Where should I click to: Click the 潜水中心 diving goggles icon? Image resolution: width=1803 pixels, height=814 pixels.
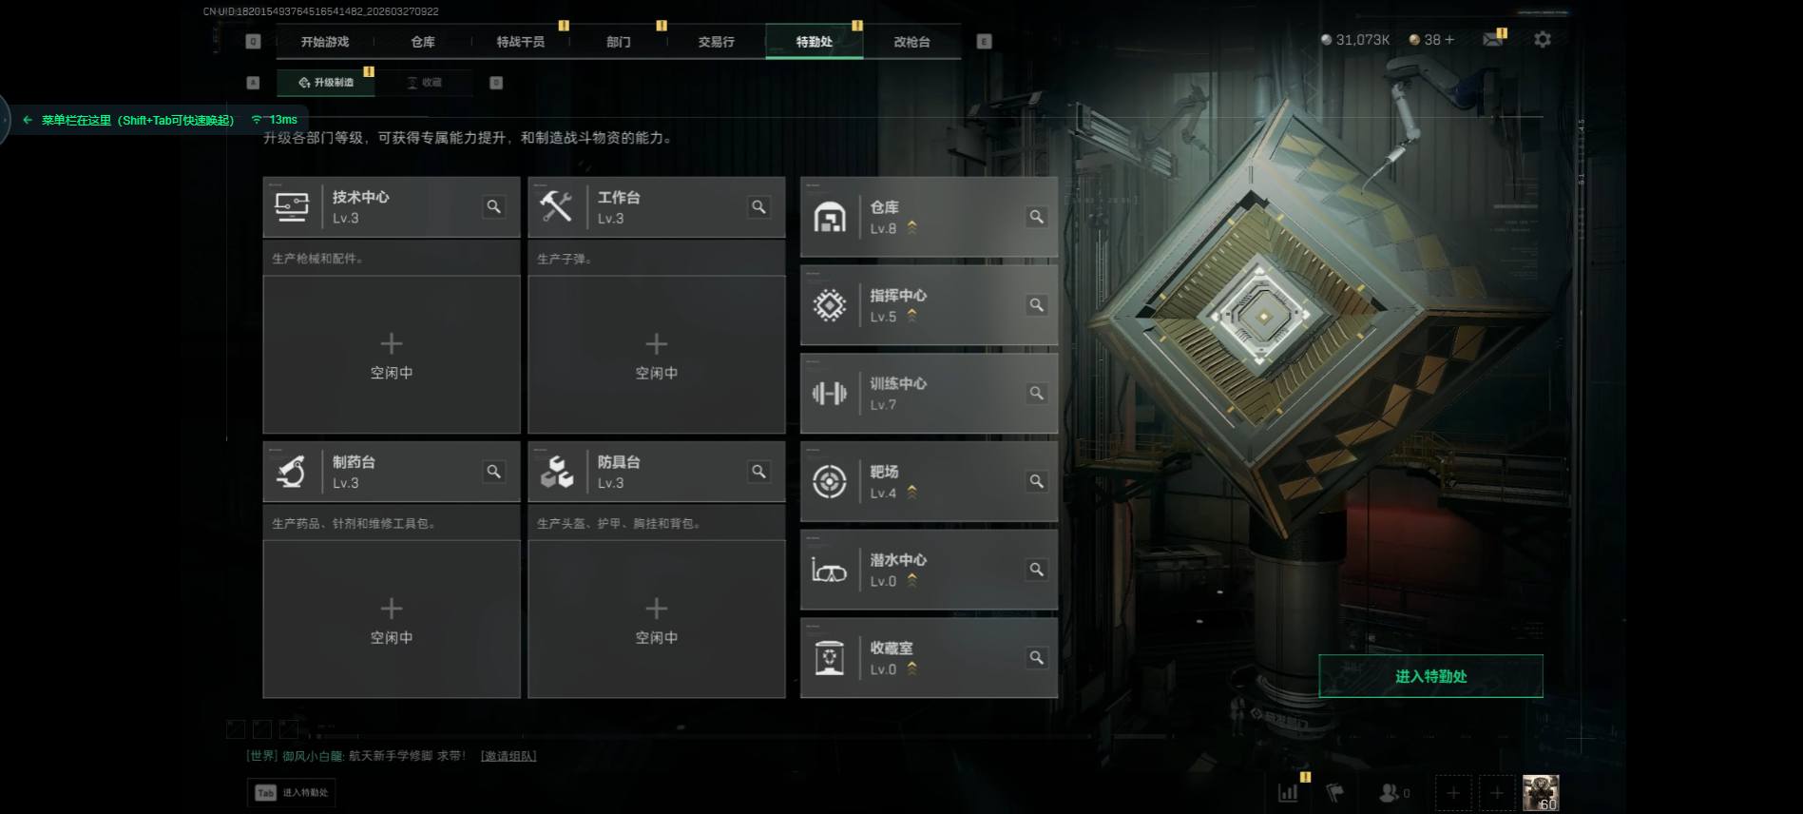pos(829,570)
